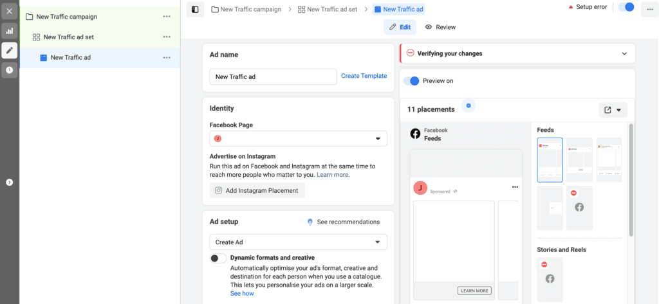Close the editor with the X icon
This screenshot has width=659, height=304.
[x=9, y=11]
